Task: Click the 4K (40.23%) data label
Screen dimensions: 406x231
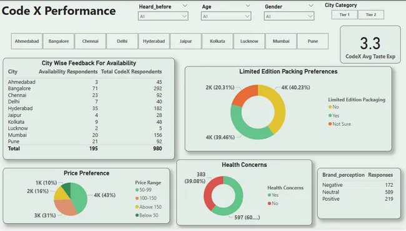Action: pos(295,88)
